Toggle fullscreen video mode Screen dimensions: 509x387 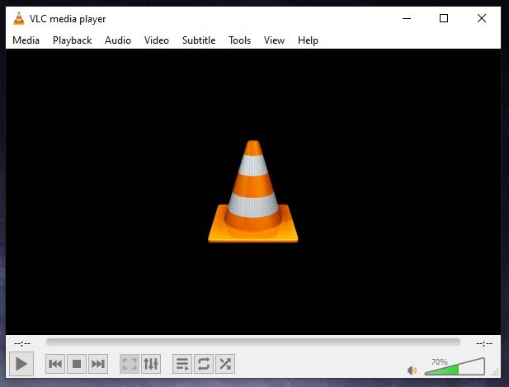(x=130, y=364)
